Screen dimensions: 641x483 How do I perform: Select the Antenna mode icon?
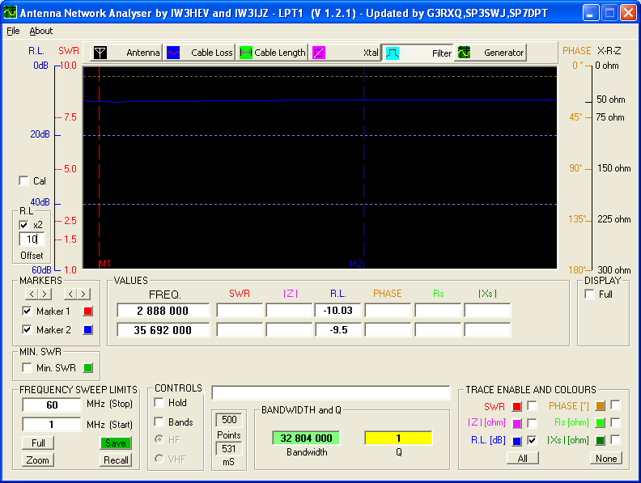point(100,53)
